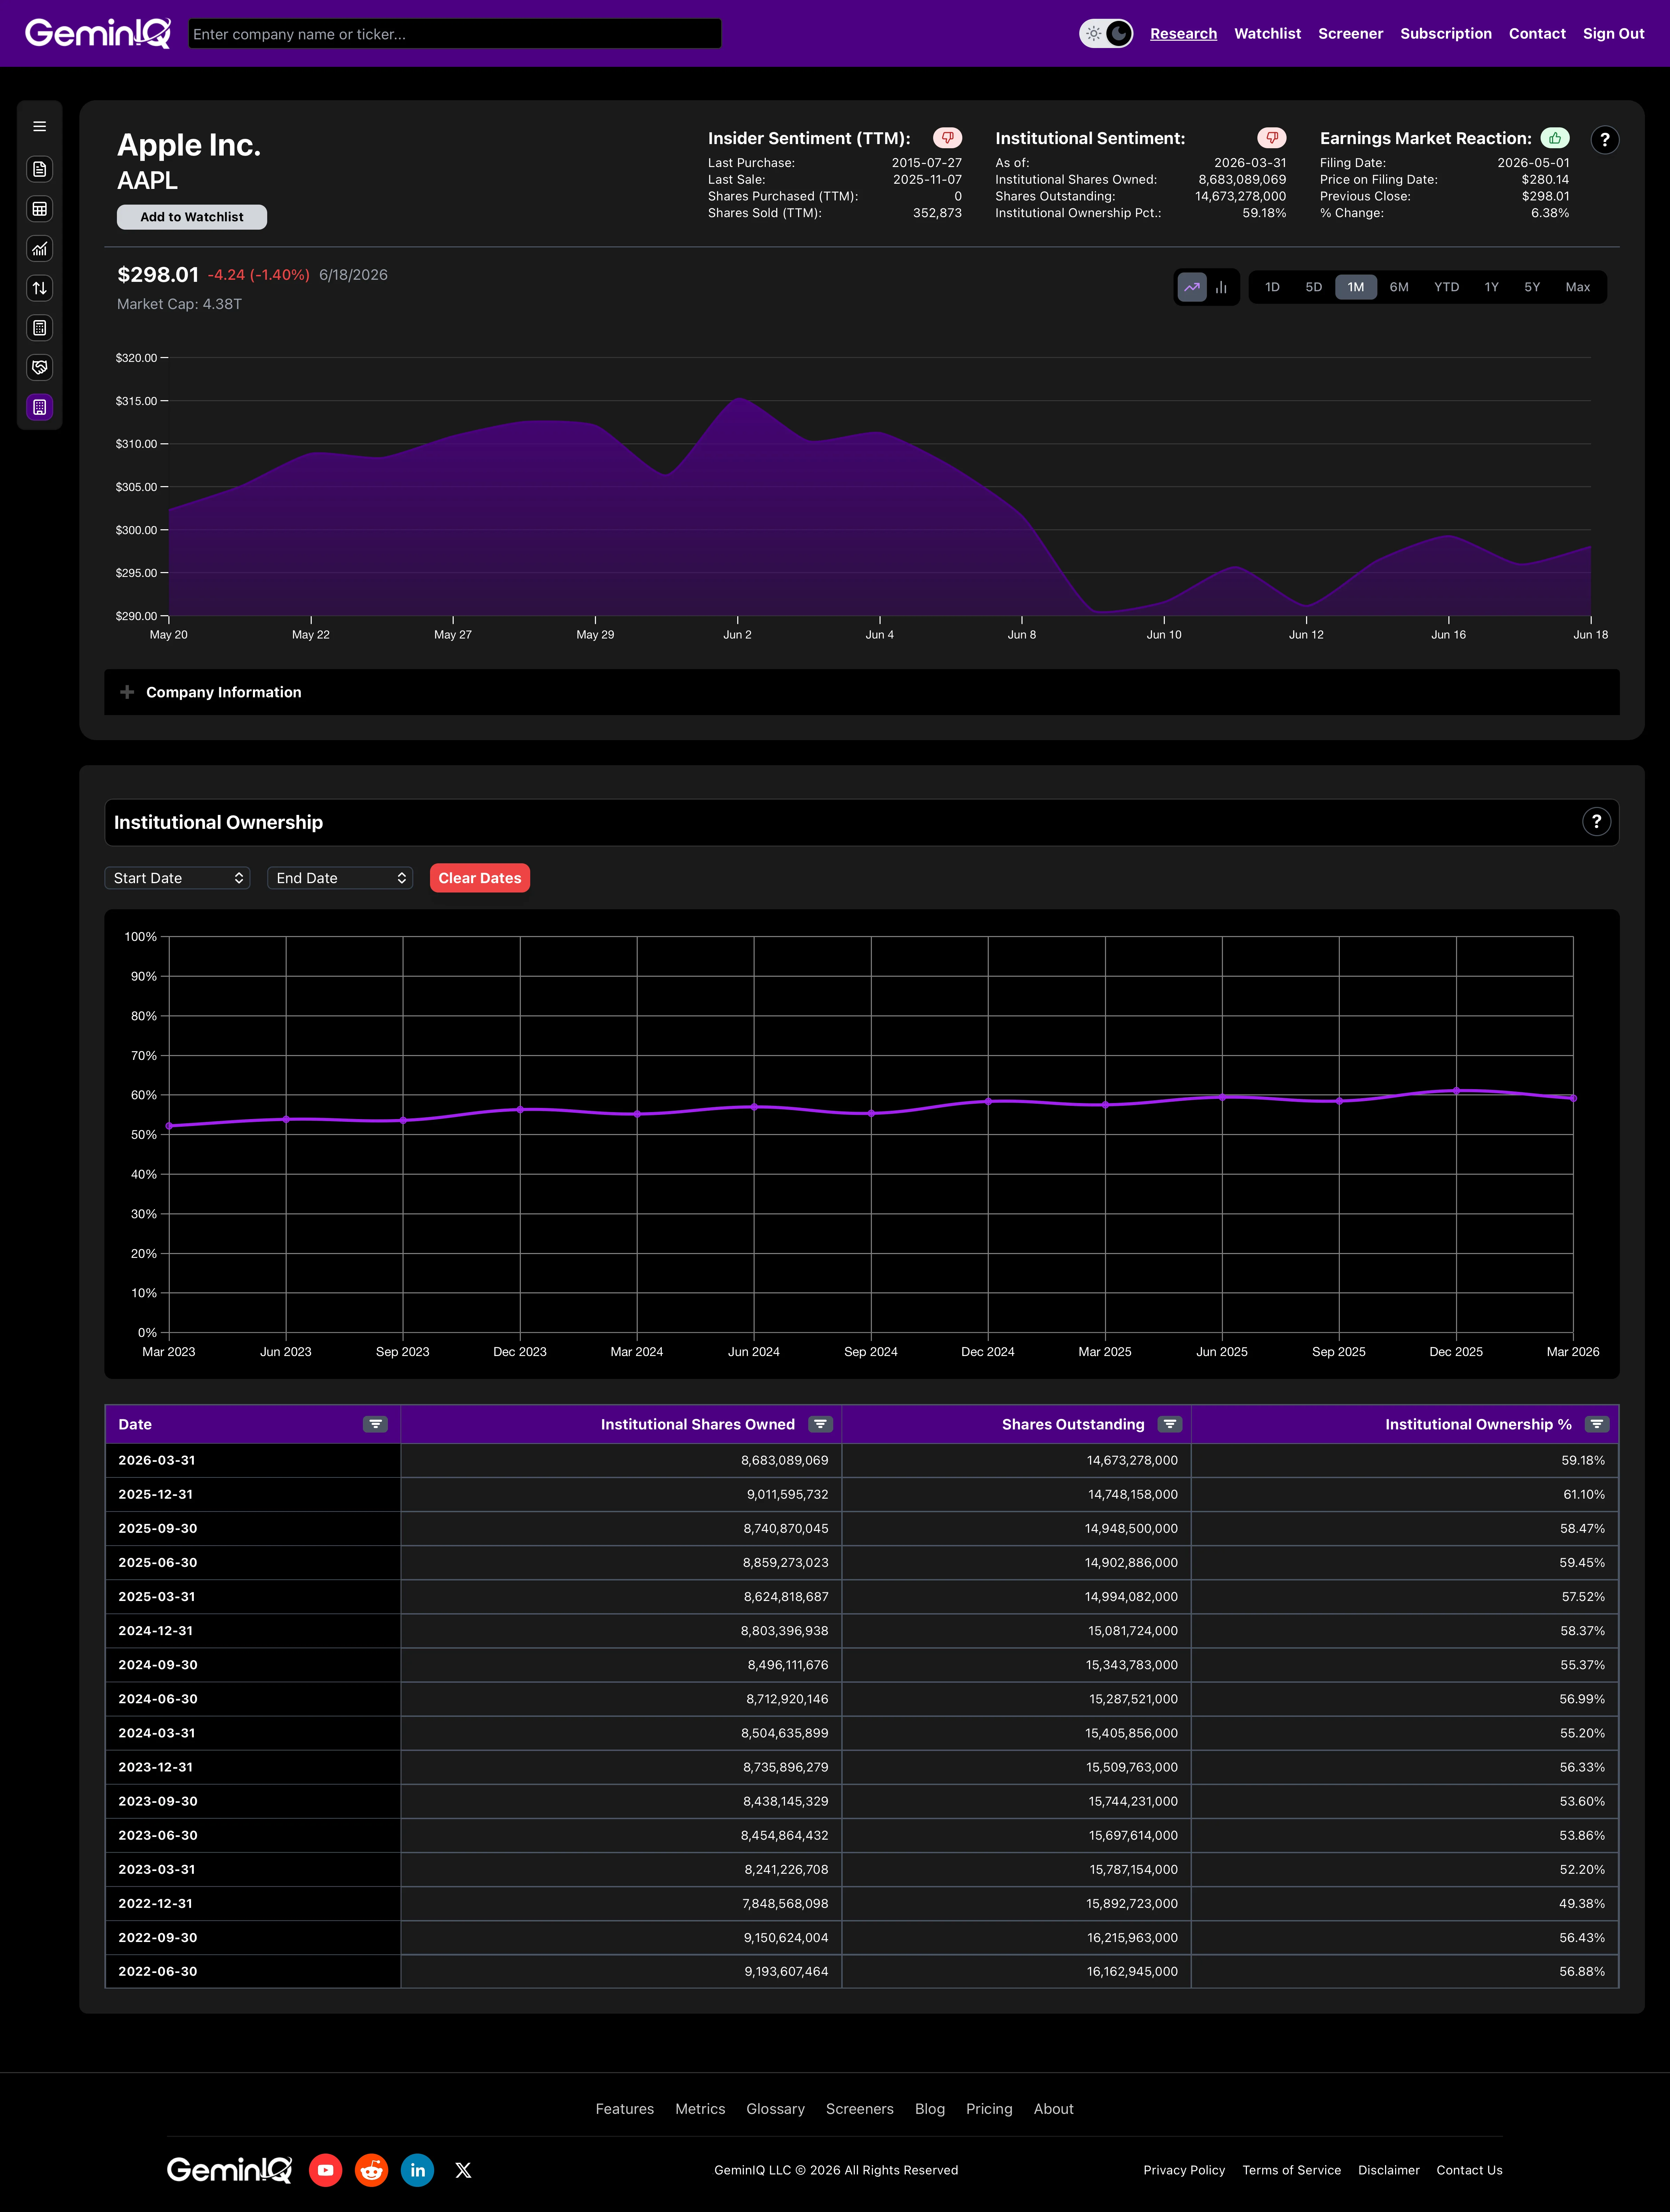Select the 6M chart range
The width and height of the screenshot is (1670, 2212).
click(x=1399, y=287)
